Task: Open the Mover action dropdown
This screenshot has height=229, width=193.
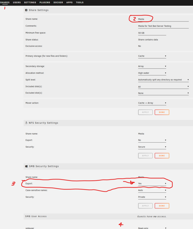Action: pyautogui.click(x=152, y=103)
